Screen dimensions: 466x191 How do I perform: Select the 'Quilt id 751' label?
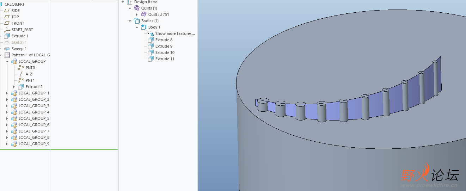coord(159,14)
